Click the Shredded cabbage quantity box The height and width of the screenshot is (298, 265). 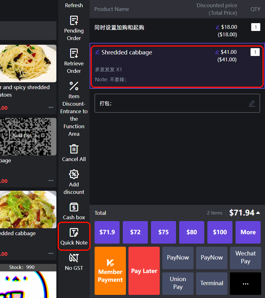[255, 52]
